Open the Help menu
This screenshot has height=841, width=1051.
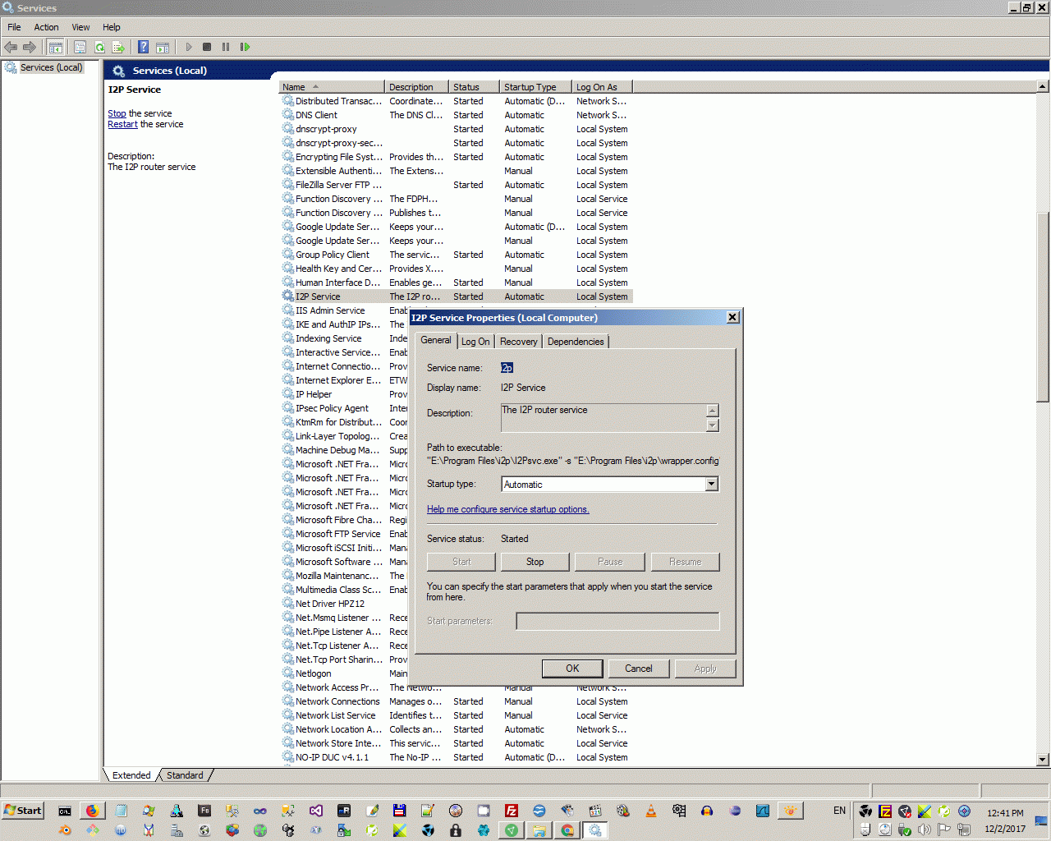[x=112, y=27]
